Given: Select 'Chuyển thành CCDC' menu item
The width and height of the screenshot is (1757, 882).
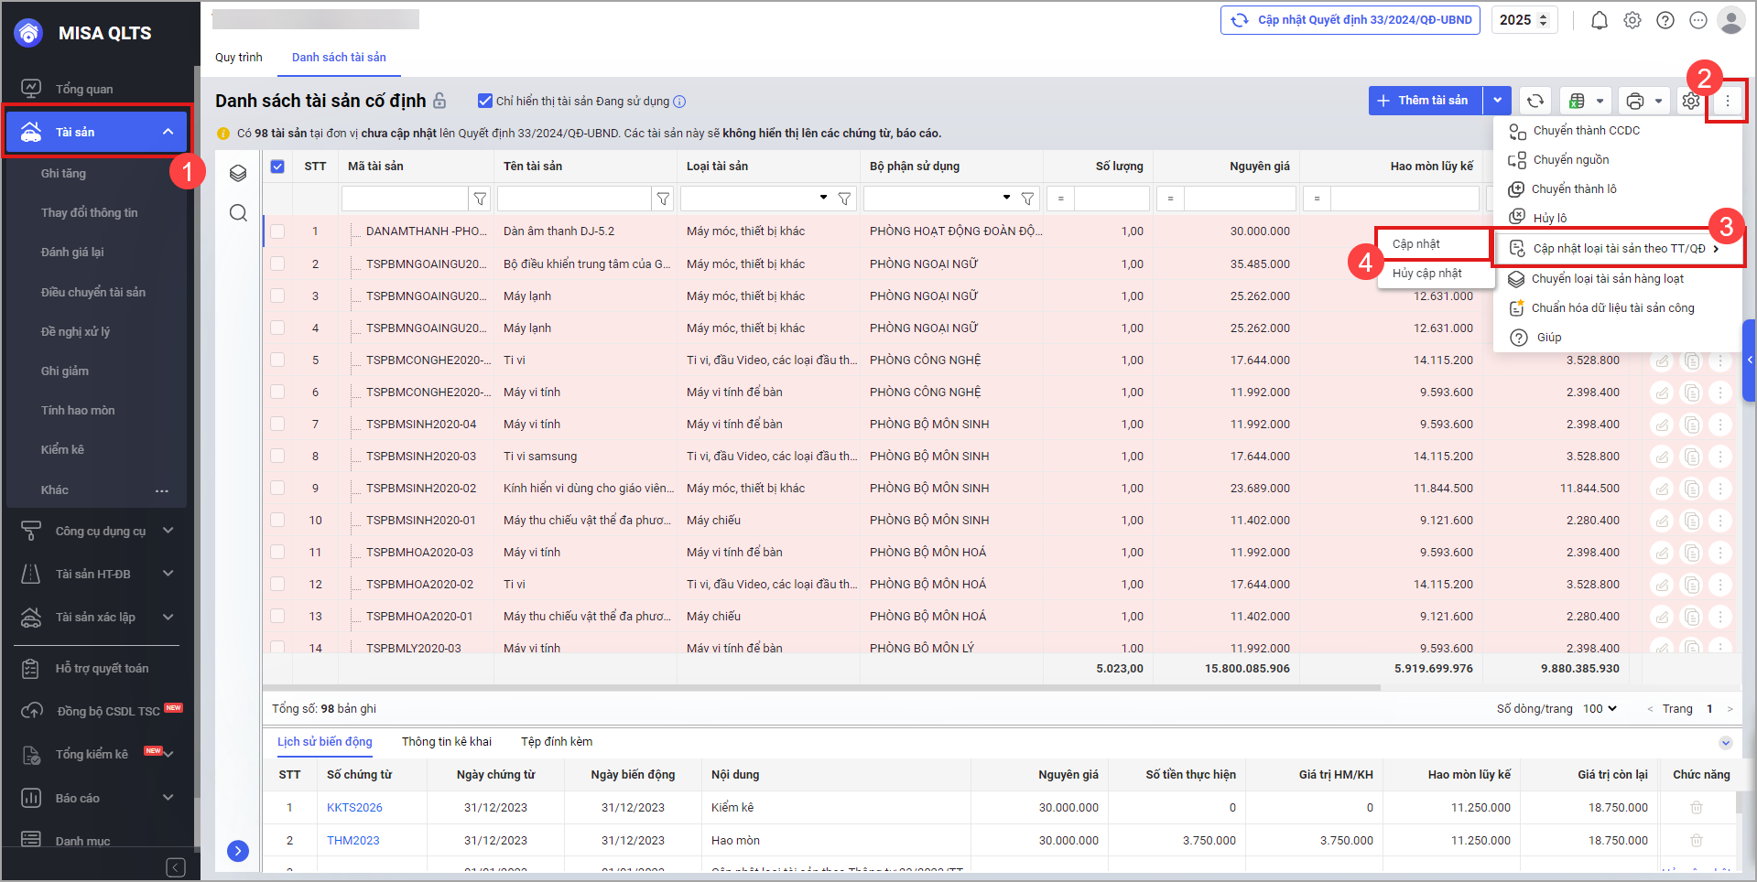Looking at the screenshot, I should (1586, 131).
